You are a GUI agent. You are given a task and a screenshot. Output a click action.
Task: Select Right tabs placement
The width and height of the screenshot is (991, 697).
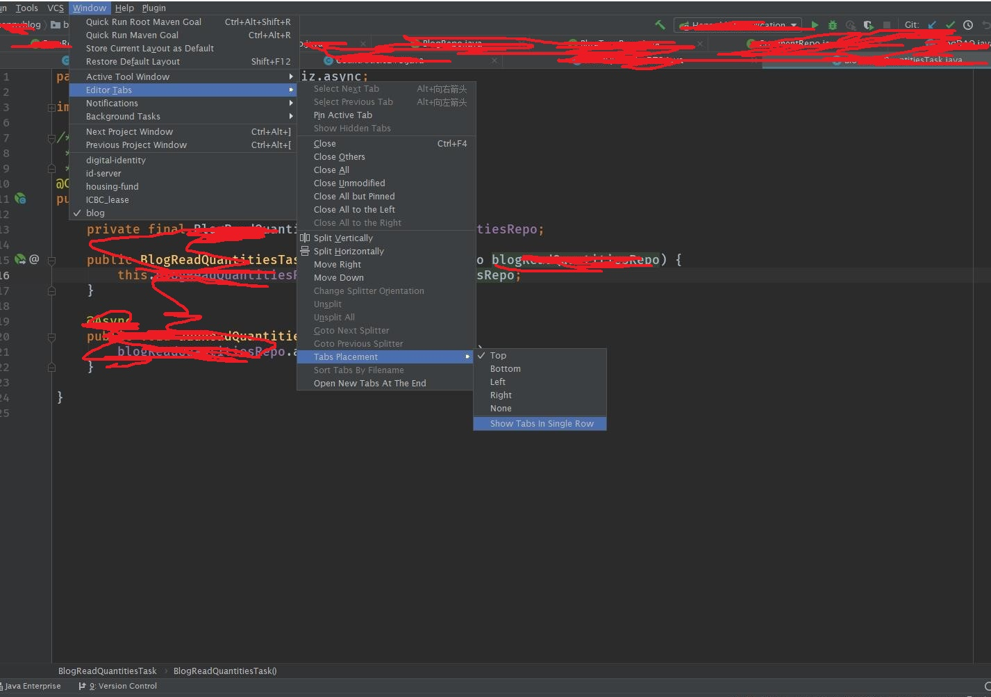coord(540,395)
